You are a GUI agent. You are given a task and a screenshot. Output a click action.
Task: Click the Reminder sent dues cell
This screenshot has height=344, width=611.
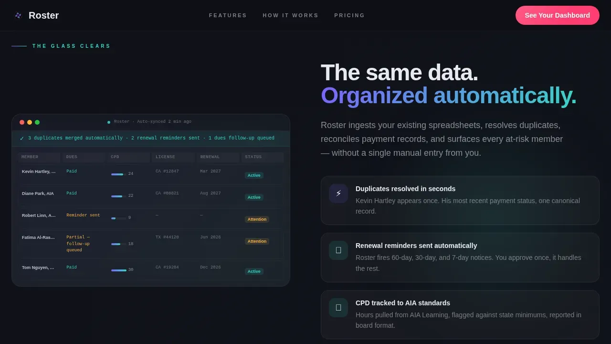pos(83,215)
